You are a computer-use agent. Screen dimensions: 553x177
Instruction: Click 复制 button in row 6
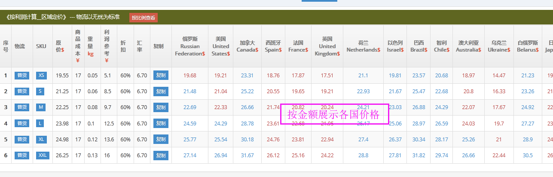[x=161, y=155]
